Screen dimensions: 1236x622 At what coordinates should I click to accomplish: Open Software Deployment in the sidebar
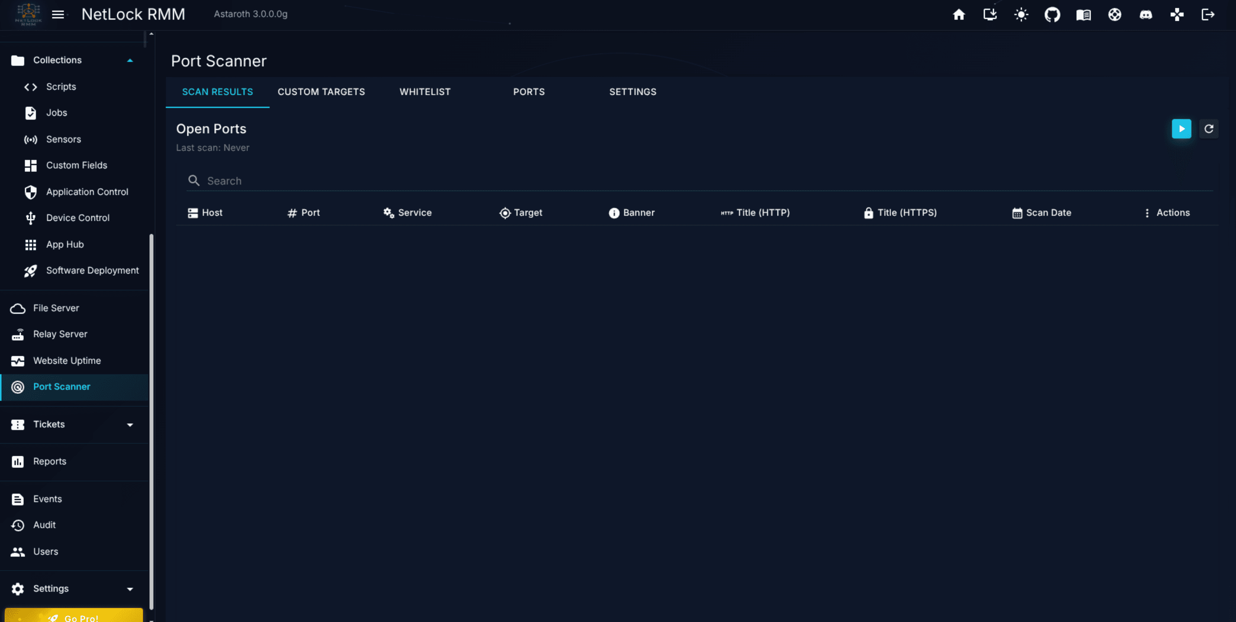point(74,271)
